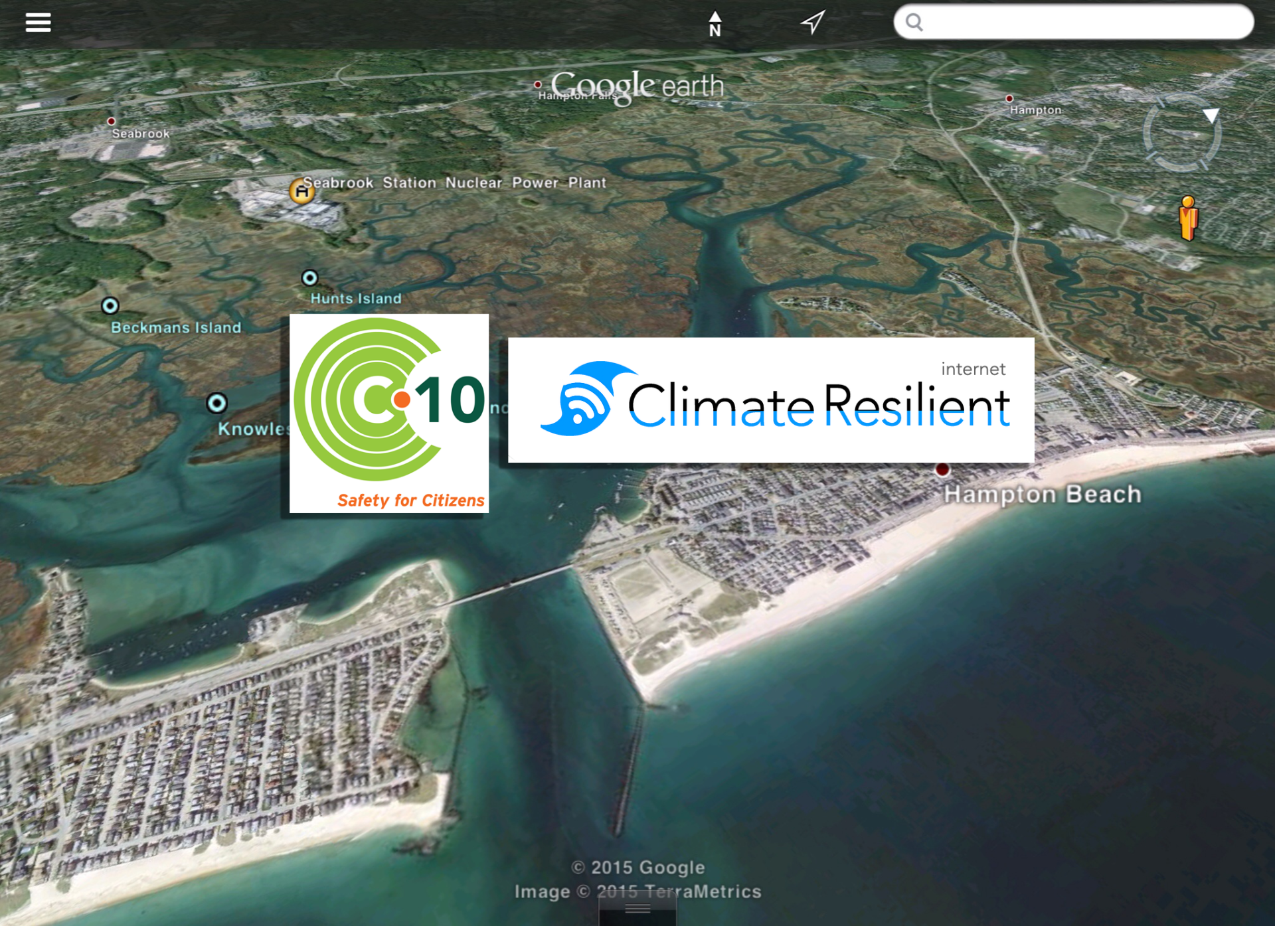
Task: Open the C-10 Safety for Citizens logo
Action: coord(389,413)
